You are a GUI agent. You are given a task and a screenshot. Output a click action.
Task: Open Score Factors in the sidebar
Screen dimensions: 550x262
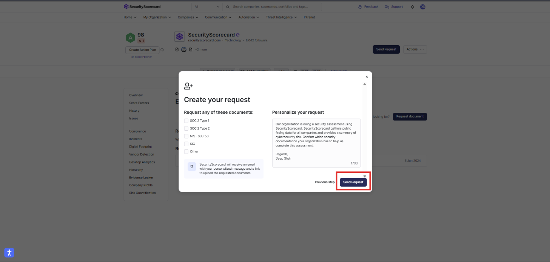(139, 103)
